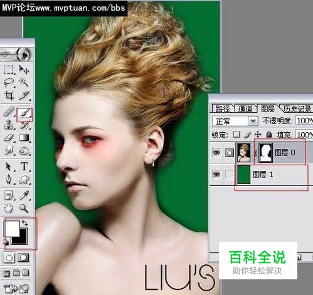Screen dimensions: 313x295
Task: Select the Brush tool
Action: pyautogui.click(x=24, y=113)
